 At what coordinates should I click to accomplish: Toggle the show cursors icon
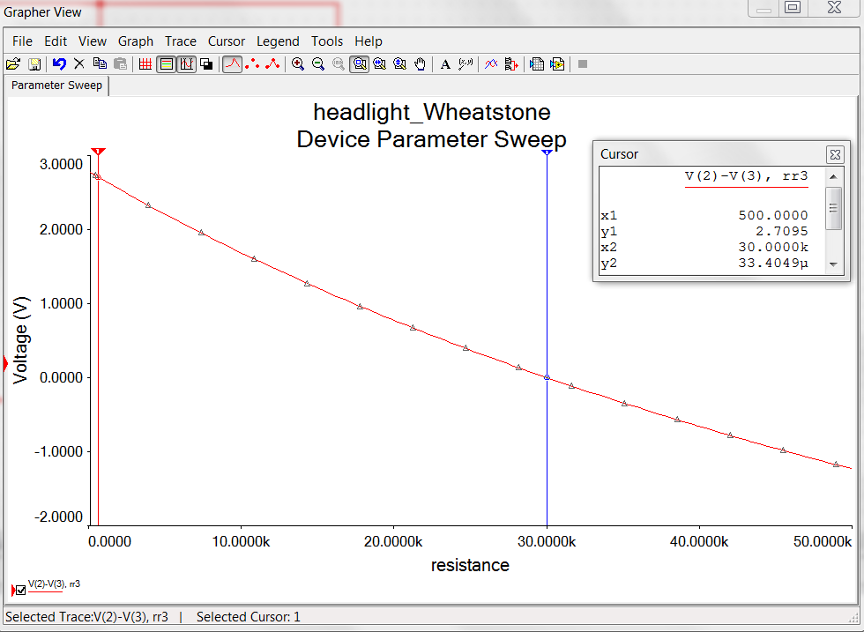(x=186, y=63)
